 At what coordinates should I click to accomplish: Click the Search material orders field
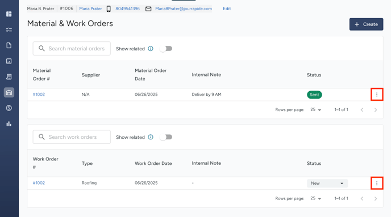pos(72,49)
